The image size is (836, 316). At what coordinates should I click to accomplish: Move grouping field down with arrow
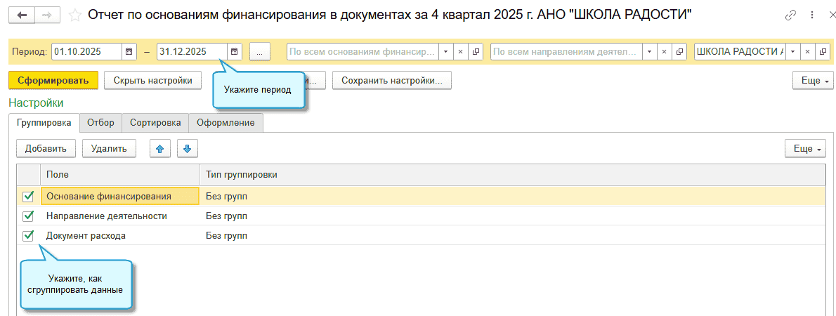(188, 148)
